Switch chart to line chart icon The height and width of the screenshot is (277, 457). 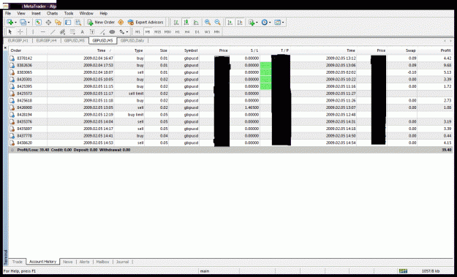point(196,22)
